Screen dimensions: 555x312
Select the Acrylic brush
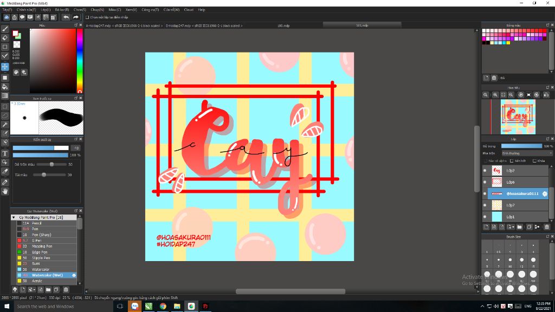47,281
